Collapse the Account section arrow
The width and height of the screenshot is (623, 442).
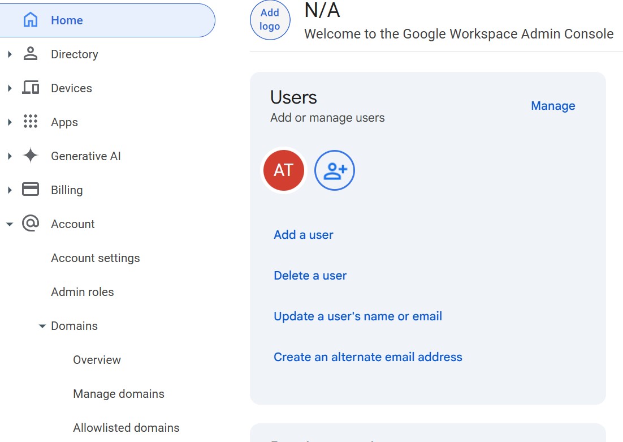10,224
